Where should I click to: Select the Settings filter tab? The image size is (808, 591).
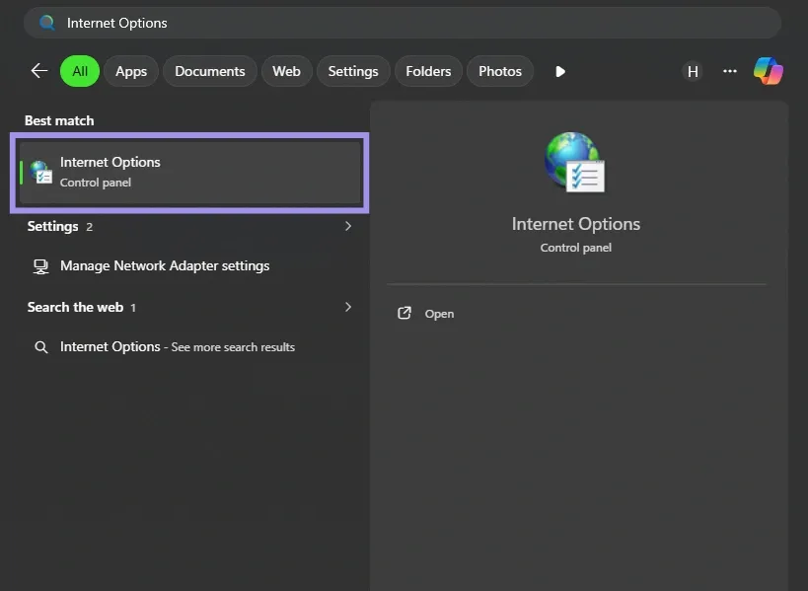pos(352,70)
